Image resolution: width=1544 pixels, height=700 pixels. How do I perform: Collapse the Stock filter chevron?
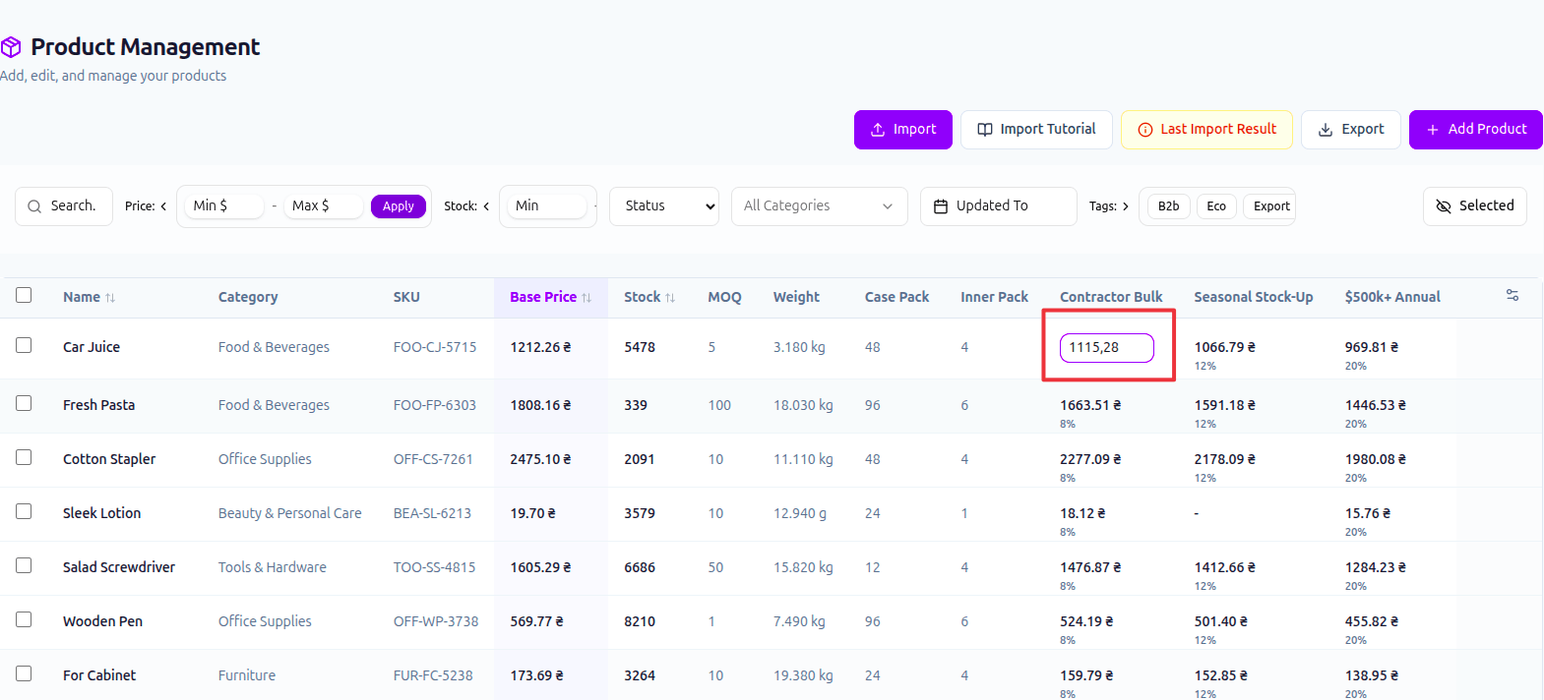click(486, 206)
